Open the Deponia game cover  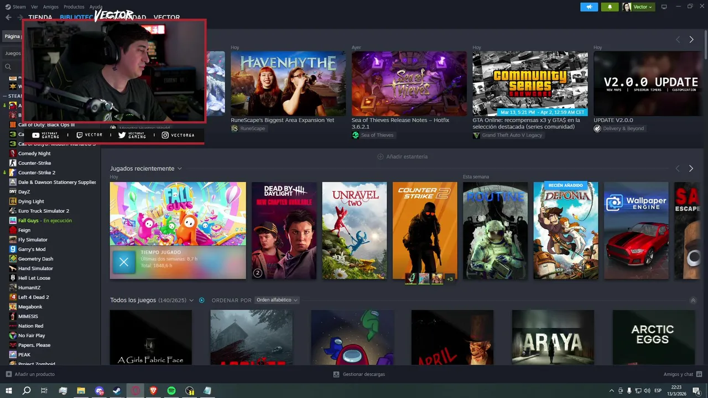point(566,231)
